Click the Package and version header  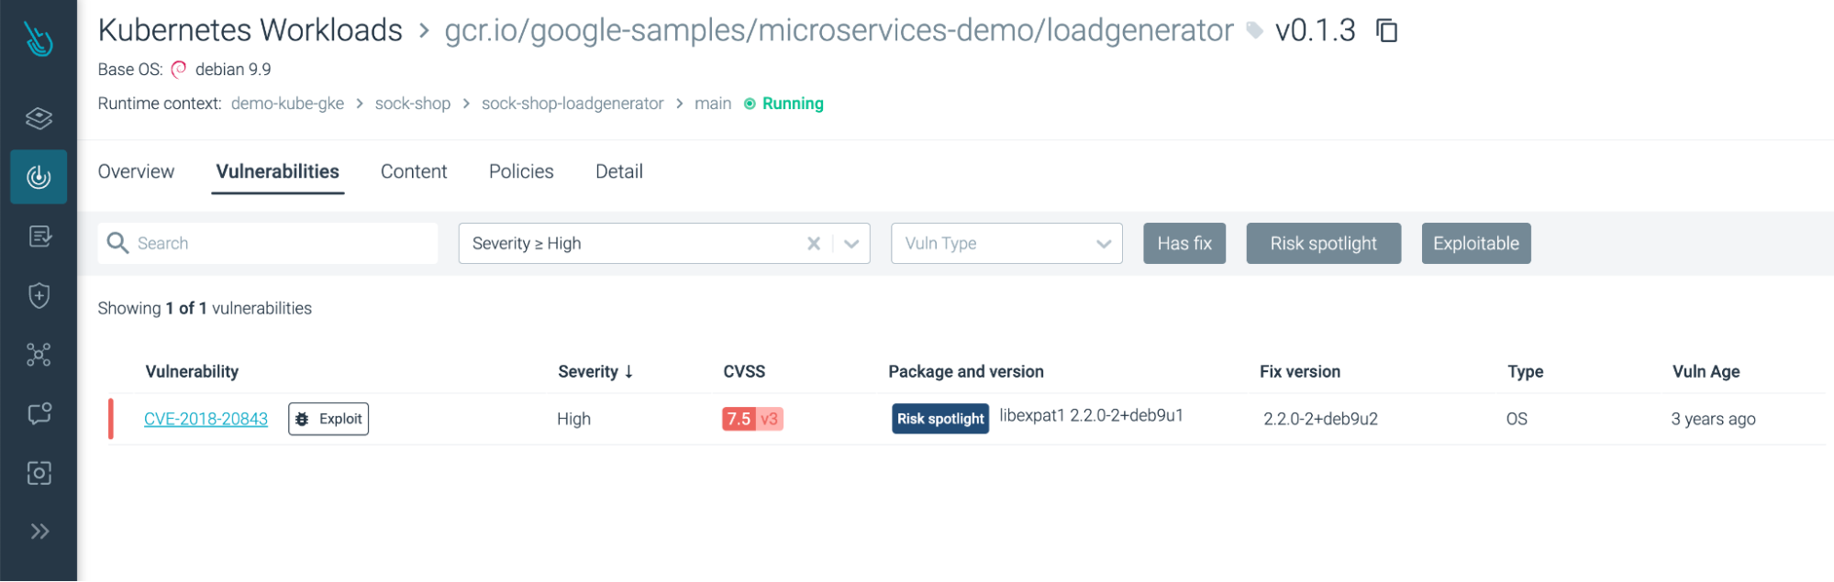pyautogui.click(x=966, y=371)
